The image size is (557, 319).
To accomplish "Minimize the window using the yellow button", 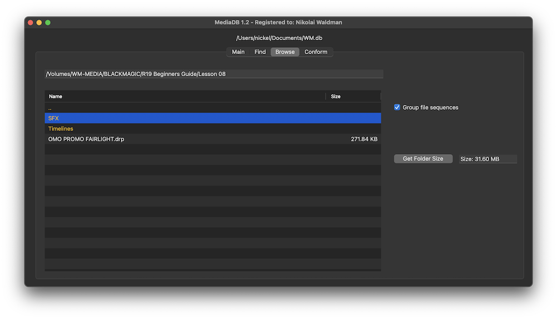I will [x=39, y=22].
